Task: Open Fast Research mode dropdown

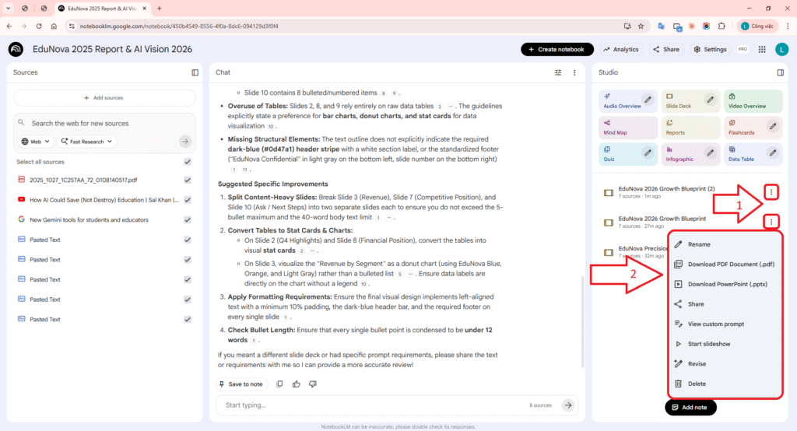Action: (86, 142)
